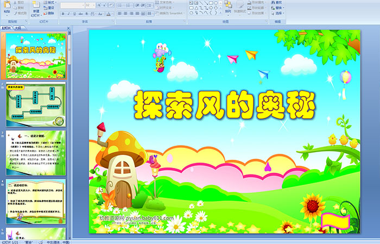Select slide 3 thumbnail in pane
Image resolution: width=380 pixels, height=244 pixels.
point(36,153)
